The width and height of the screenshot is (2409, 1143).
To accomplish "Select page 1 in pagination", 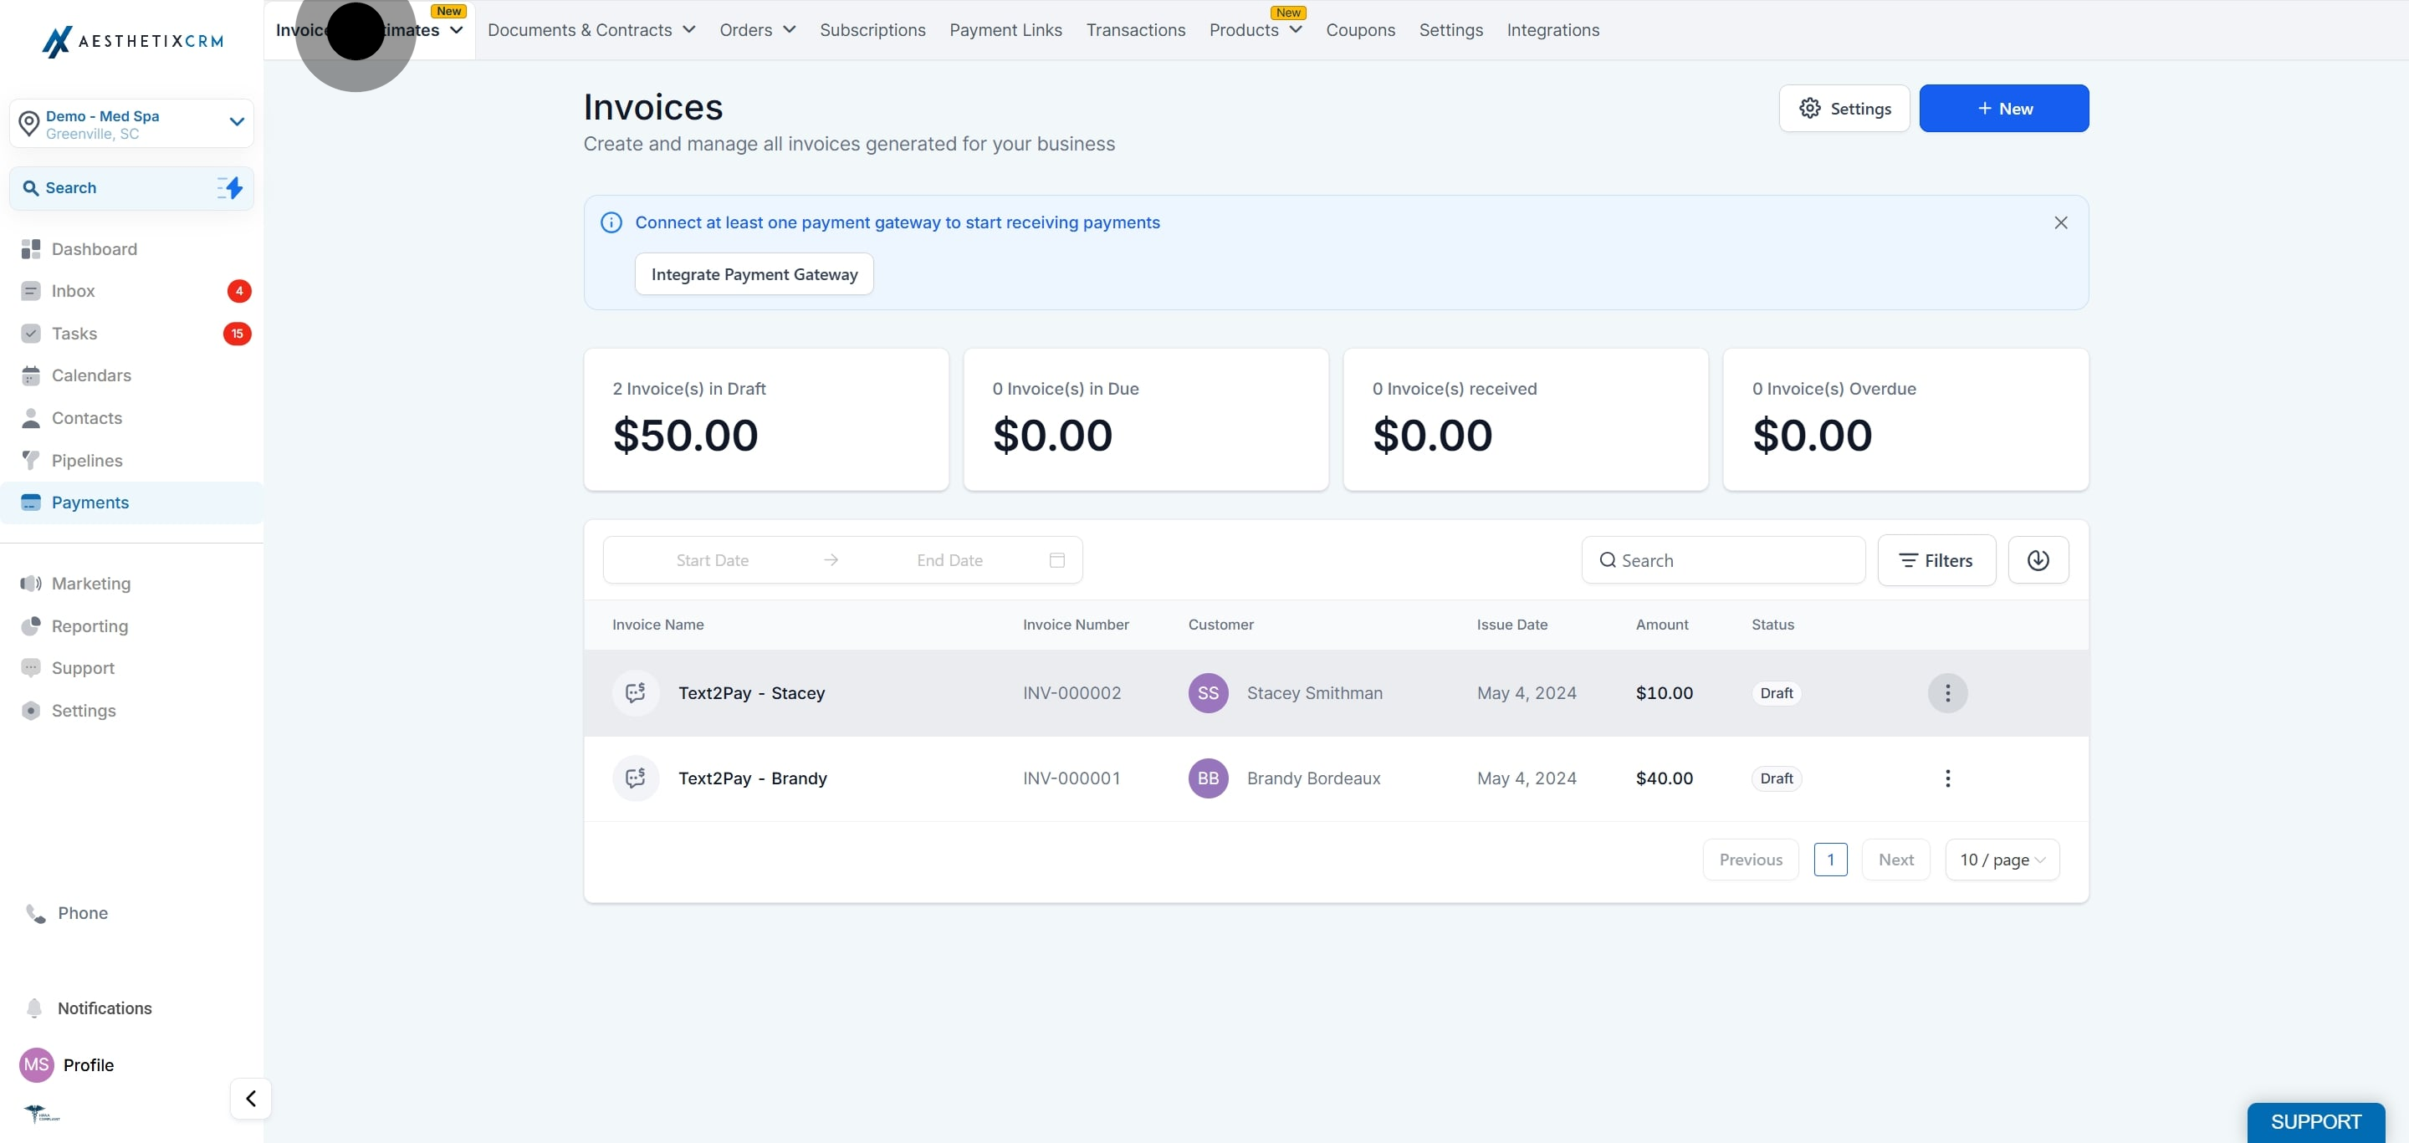I will (x=1830, y=860).
